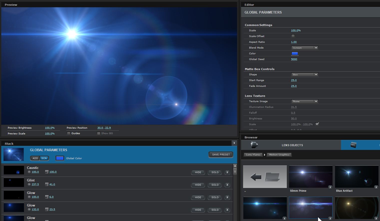Open the Blend Mode dropdown
Viewport: 380px width, 221px height.
[x=305, y=48]
